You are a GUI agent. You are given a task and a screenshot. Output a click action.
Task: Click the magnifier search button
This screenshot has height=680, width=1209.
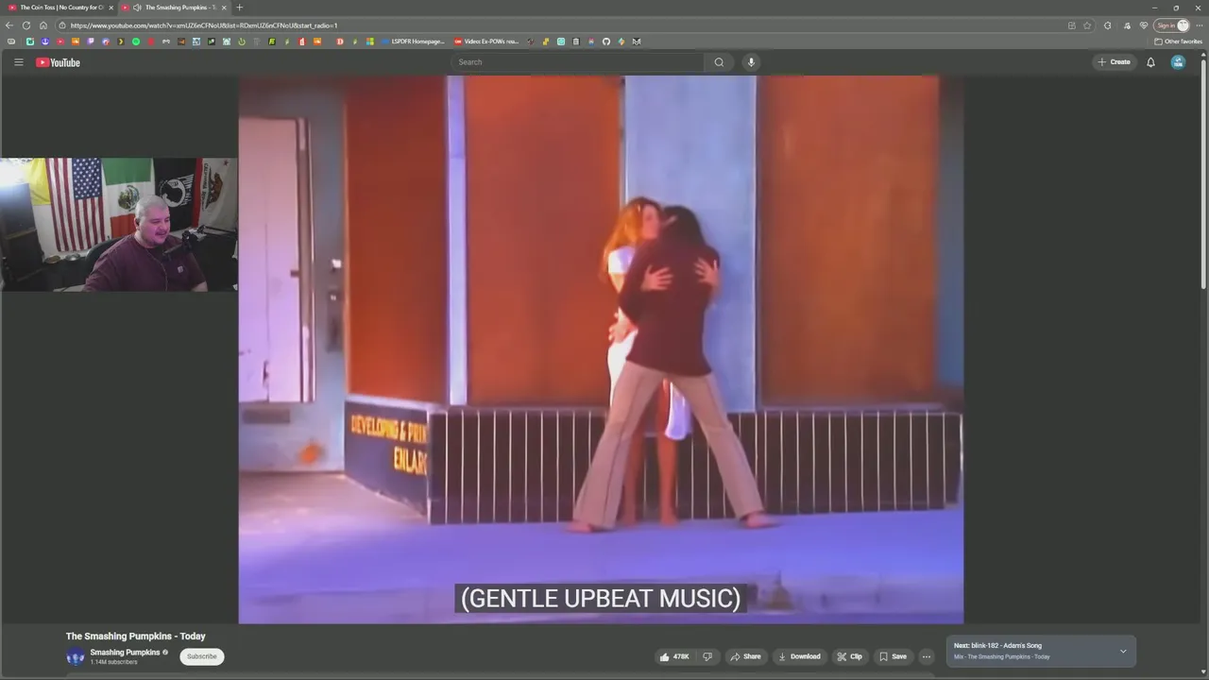tap(719, 62)
